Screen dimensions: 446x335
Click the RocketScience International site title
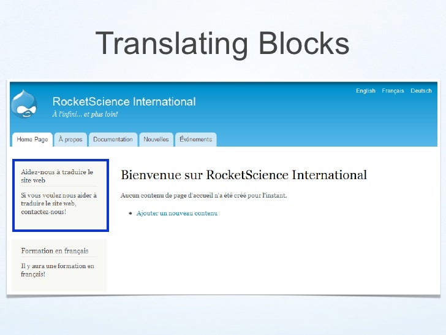124,102
